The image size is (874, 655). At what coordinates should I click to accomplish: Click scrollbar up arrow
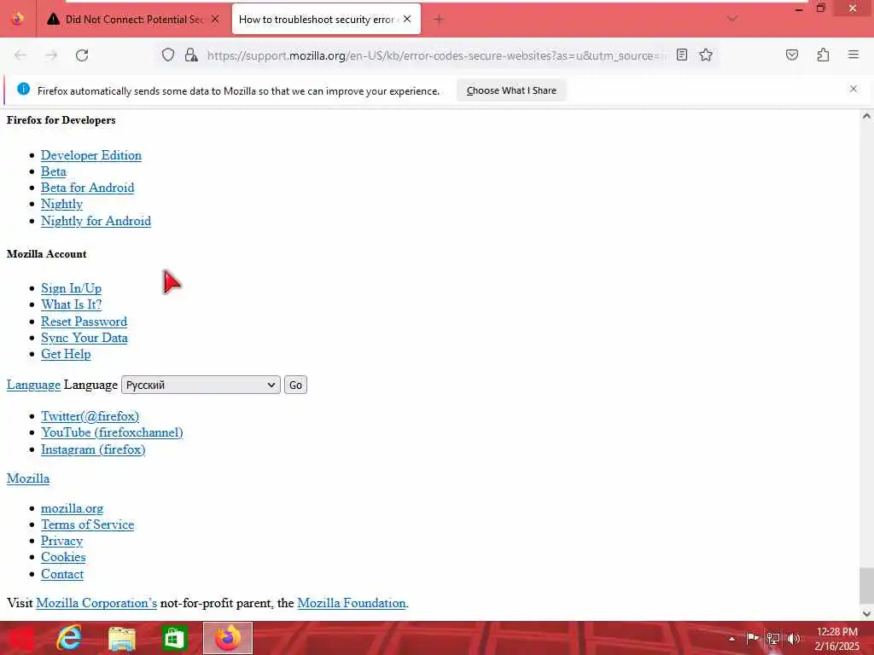tap(866, 116)
